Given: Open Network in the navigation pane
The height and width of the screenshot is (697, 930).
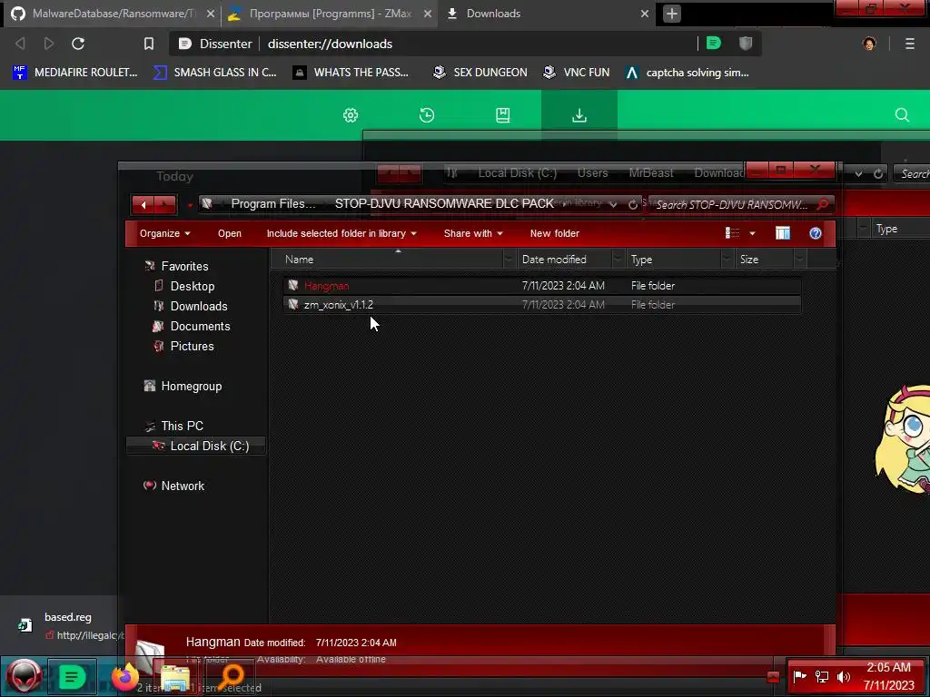Looking at the screenshot, I should coord(183,486).
